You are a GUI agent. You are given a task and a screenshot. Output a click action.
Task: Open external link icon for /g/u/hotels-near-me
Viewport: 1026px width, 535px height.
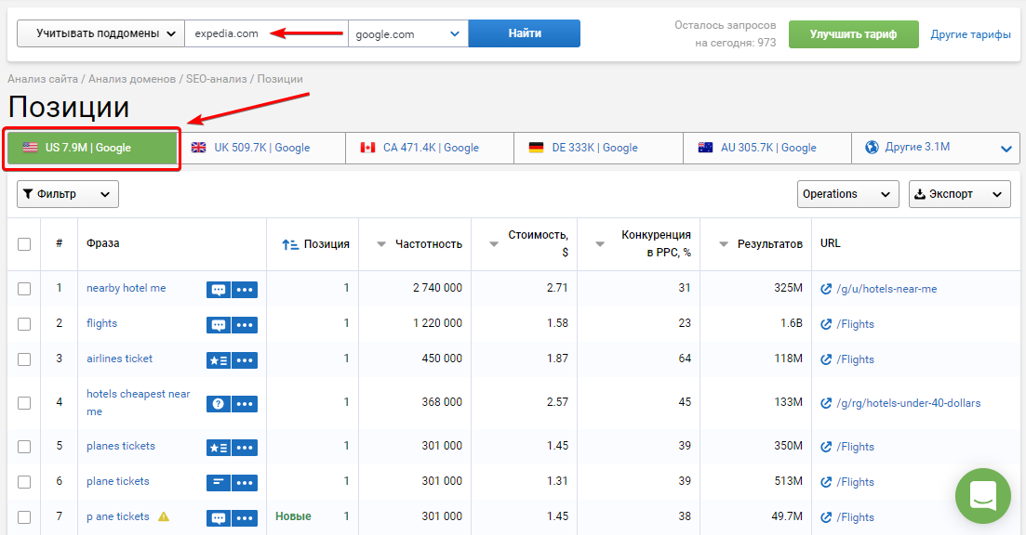pos(826,289)
